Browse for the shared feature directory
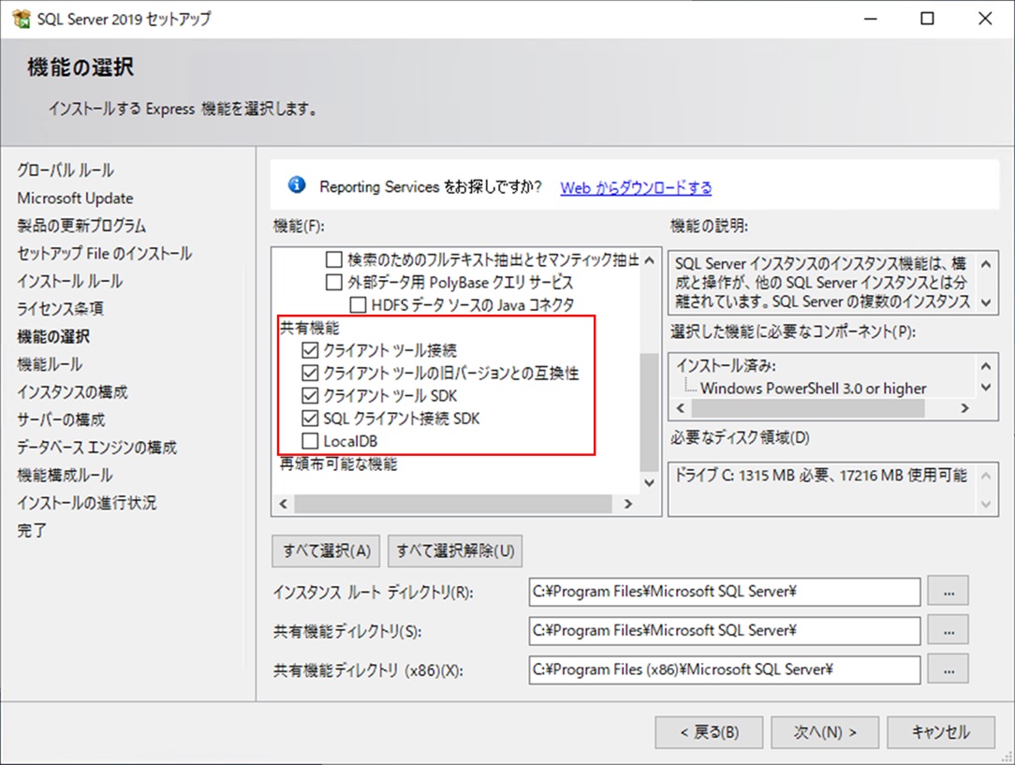The width and height of the screenshot is (1015, 765). click(x=948, y=630)
